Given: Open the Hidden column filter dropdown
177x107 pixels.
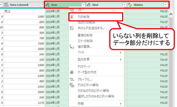Looking at the screenshot, I should [166, 5].
